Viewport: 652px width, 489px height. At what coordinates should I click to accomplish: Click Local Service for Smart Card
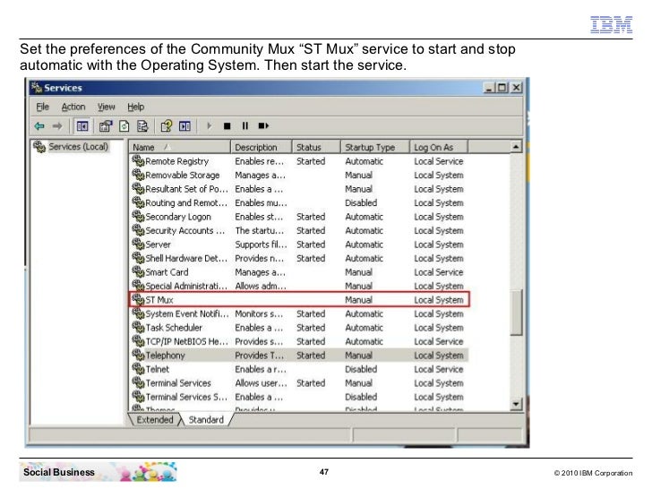tap(439, 272)
